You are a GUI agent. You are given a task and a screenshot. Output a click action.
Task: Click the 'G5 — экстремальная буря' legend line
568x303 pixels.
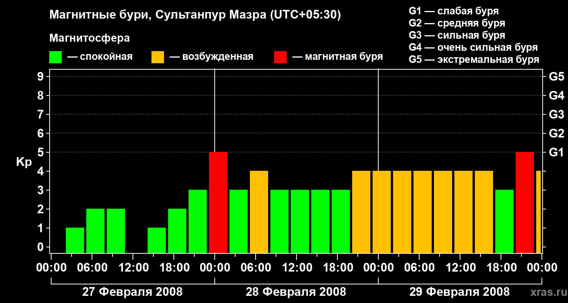(474, 59)
